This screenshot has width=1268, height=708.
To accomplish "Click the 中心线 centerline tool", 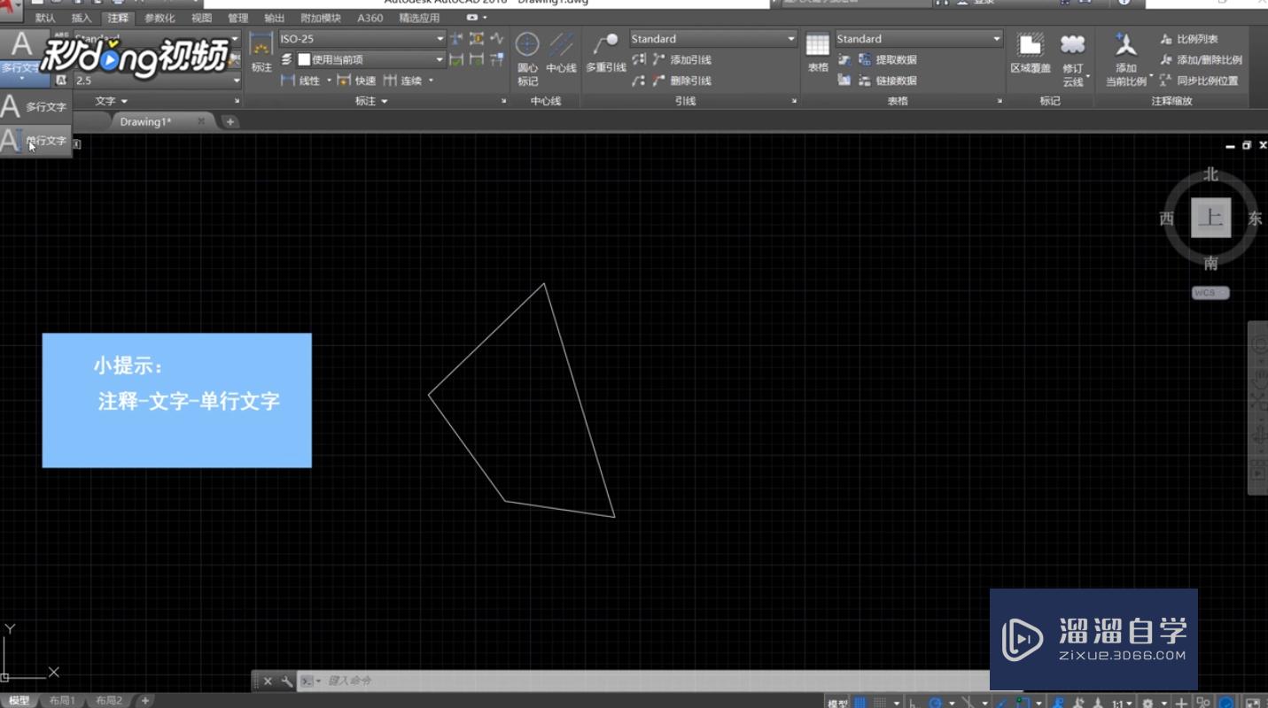I will (x=561, y=53).
